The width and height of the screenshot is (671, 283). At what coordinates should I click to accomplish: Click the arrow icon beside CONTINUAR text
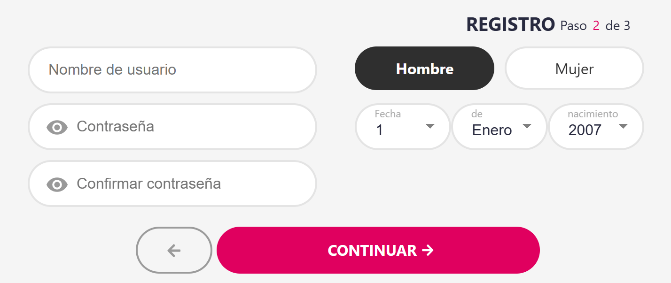pyautogui.click(x=428, y=251)
